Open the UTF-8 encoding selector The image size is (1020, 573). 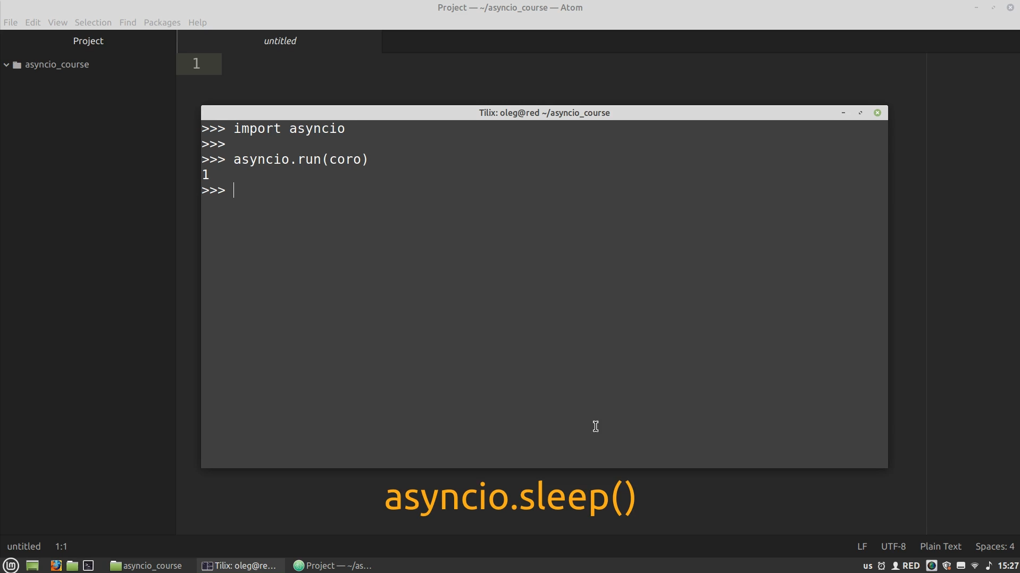click(x=893, y=546)
